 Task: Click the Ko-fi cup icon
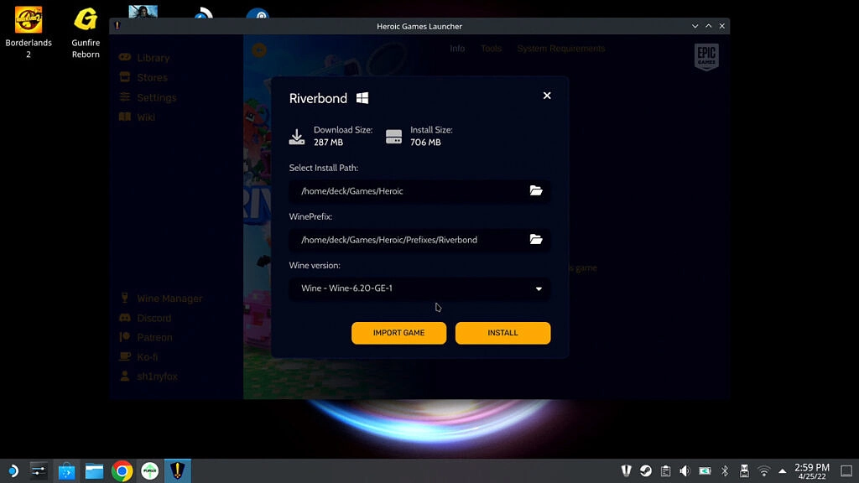[125, 356]
